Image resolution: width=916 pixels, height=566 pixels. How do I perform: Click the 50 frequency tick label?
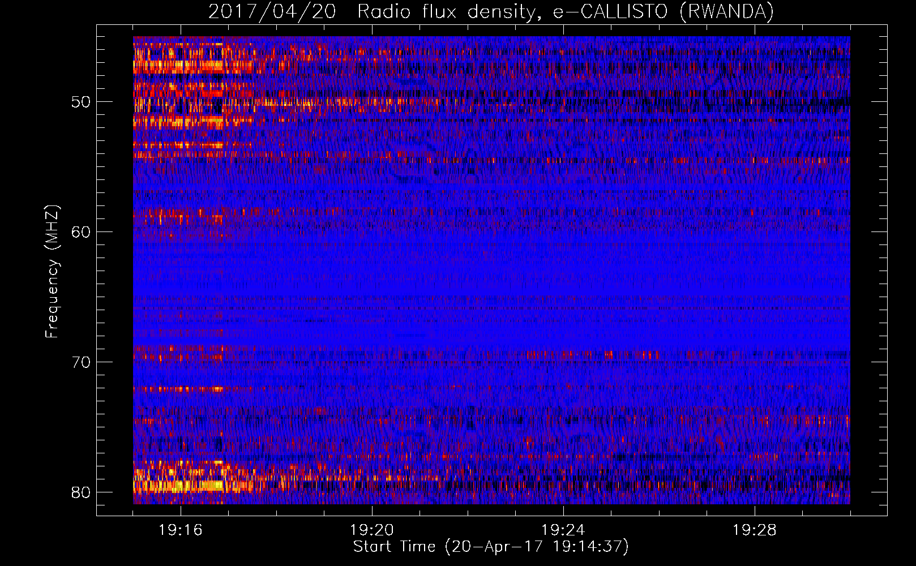point(81,102)
